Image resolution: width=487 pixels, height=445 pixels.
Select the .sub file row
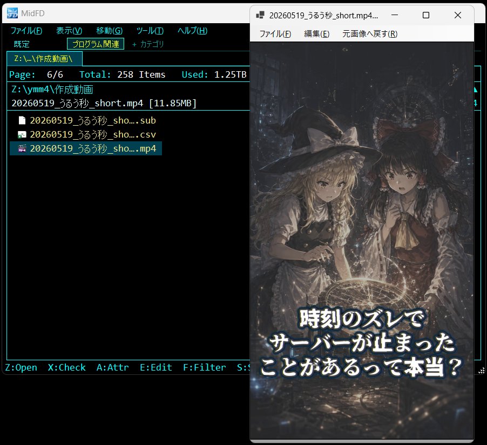coord(86,120)
